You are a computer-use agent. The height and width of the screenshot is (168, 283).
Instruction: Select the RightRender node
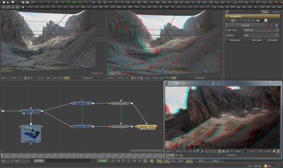[82, 103]
